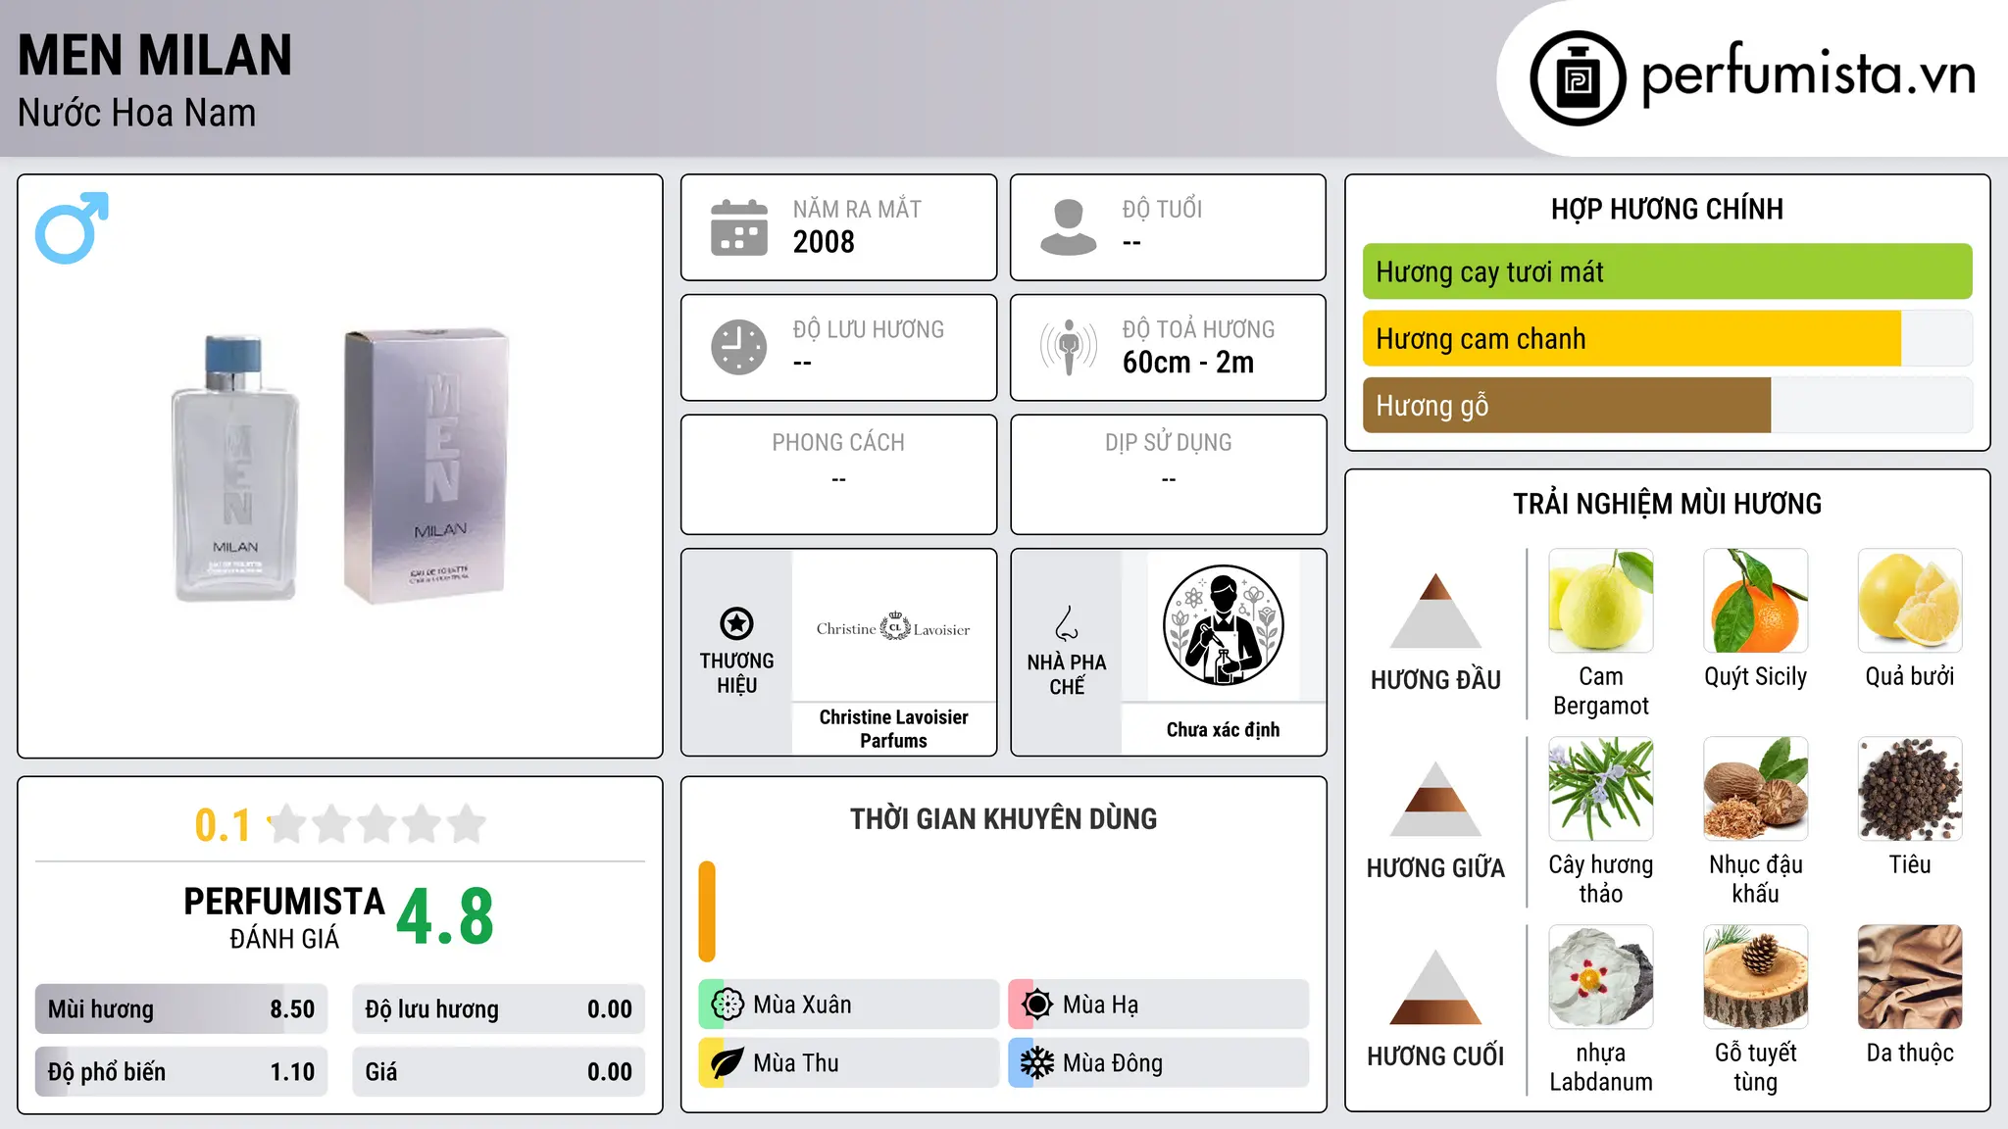This screenshot has width=2008, height=1129.
Task: Click the Tiêu black pepper note image
Action: point(1910,789)
